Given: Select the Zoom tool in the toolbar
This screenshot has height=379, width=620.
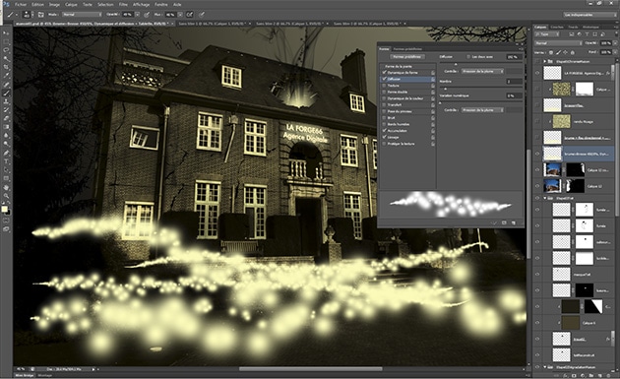Looking at the screenshot, I should (6, 196).
